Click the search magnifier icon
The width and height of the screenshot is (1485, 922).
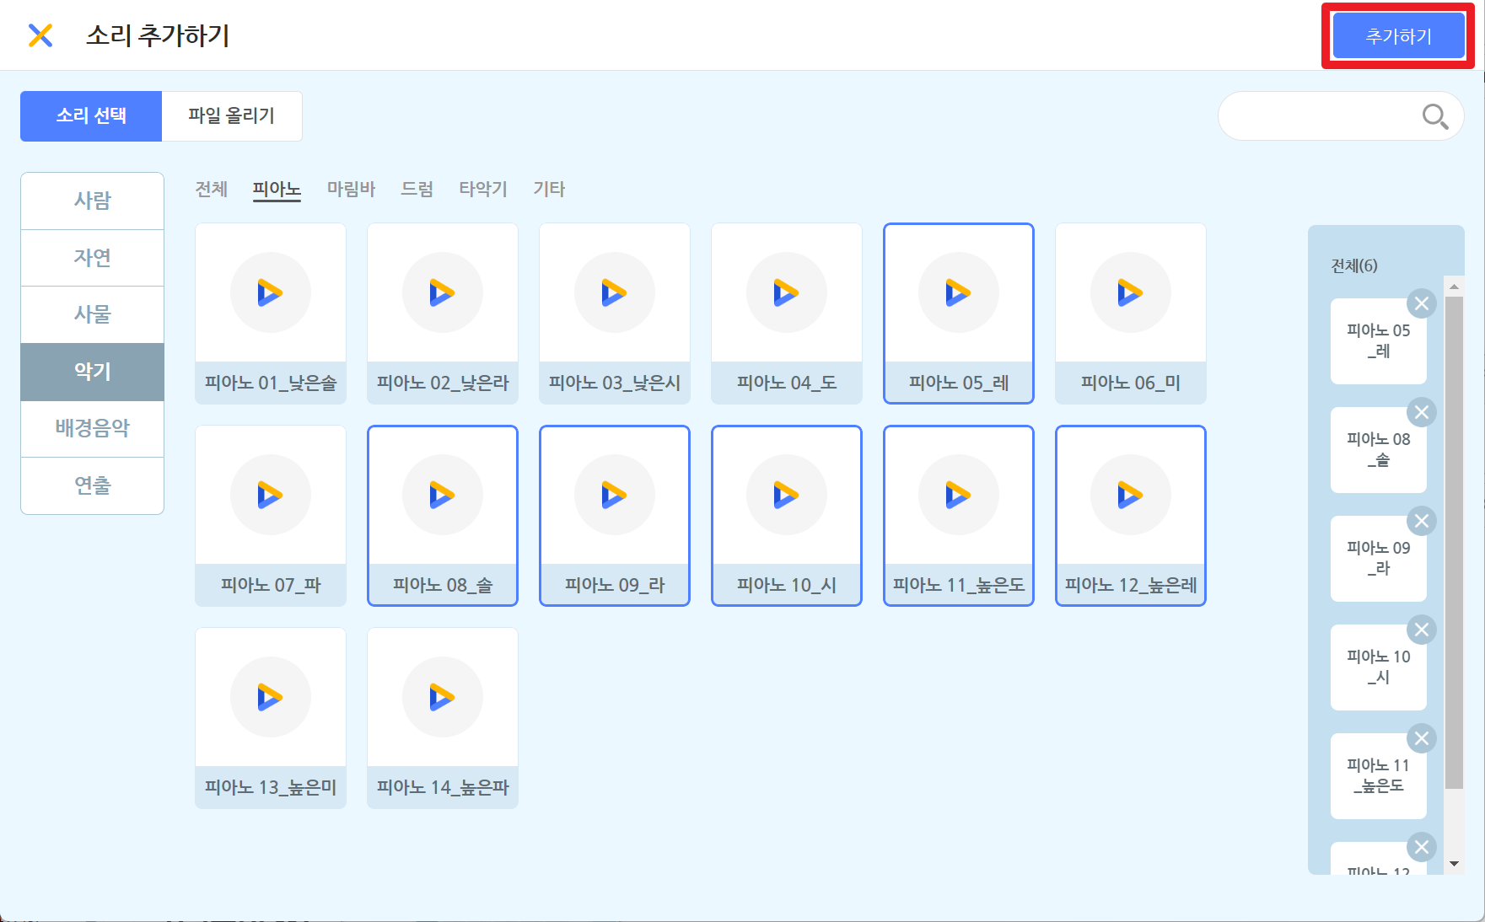[x=1434, y=116]
